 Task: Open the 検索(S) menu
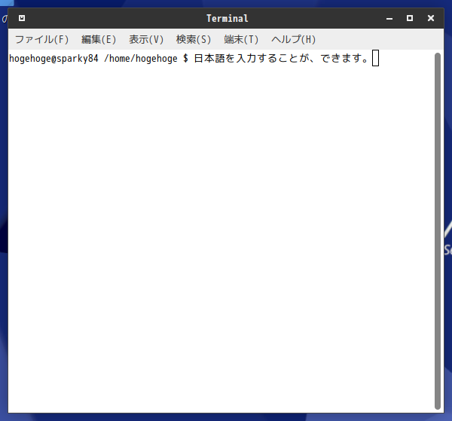[194, 39]
